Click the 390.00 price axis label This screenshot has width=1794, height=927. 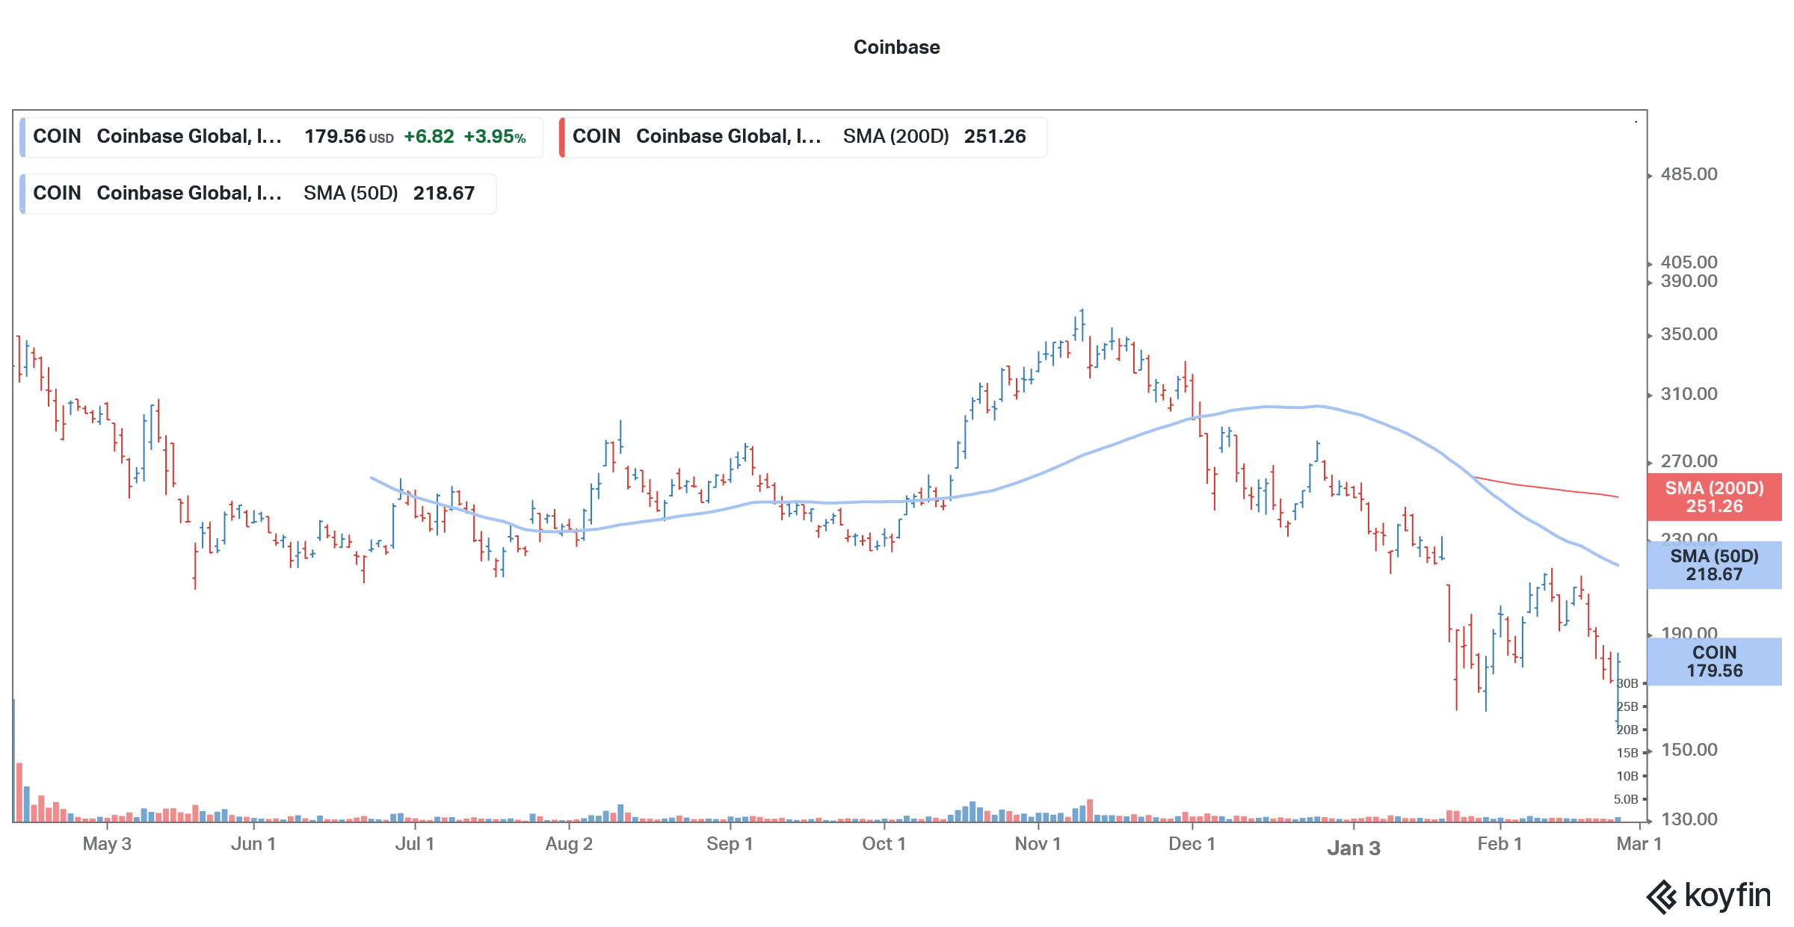(x=1689, y=282)
